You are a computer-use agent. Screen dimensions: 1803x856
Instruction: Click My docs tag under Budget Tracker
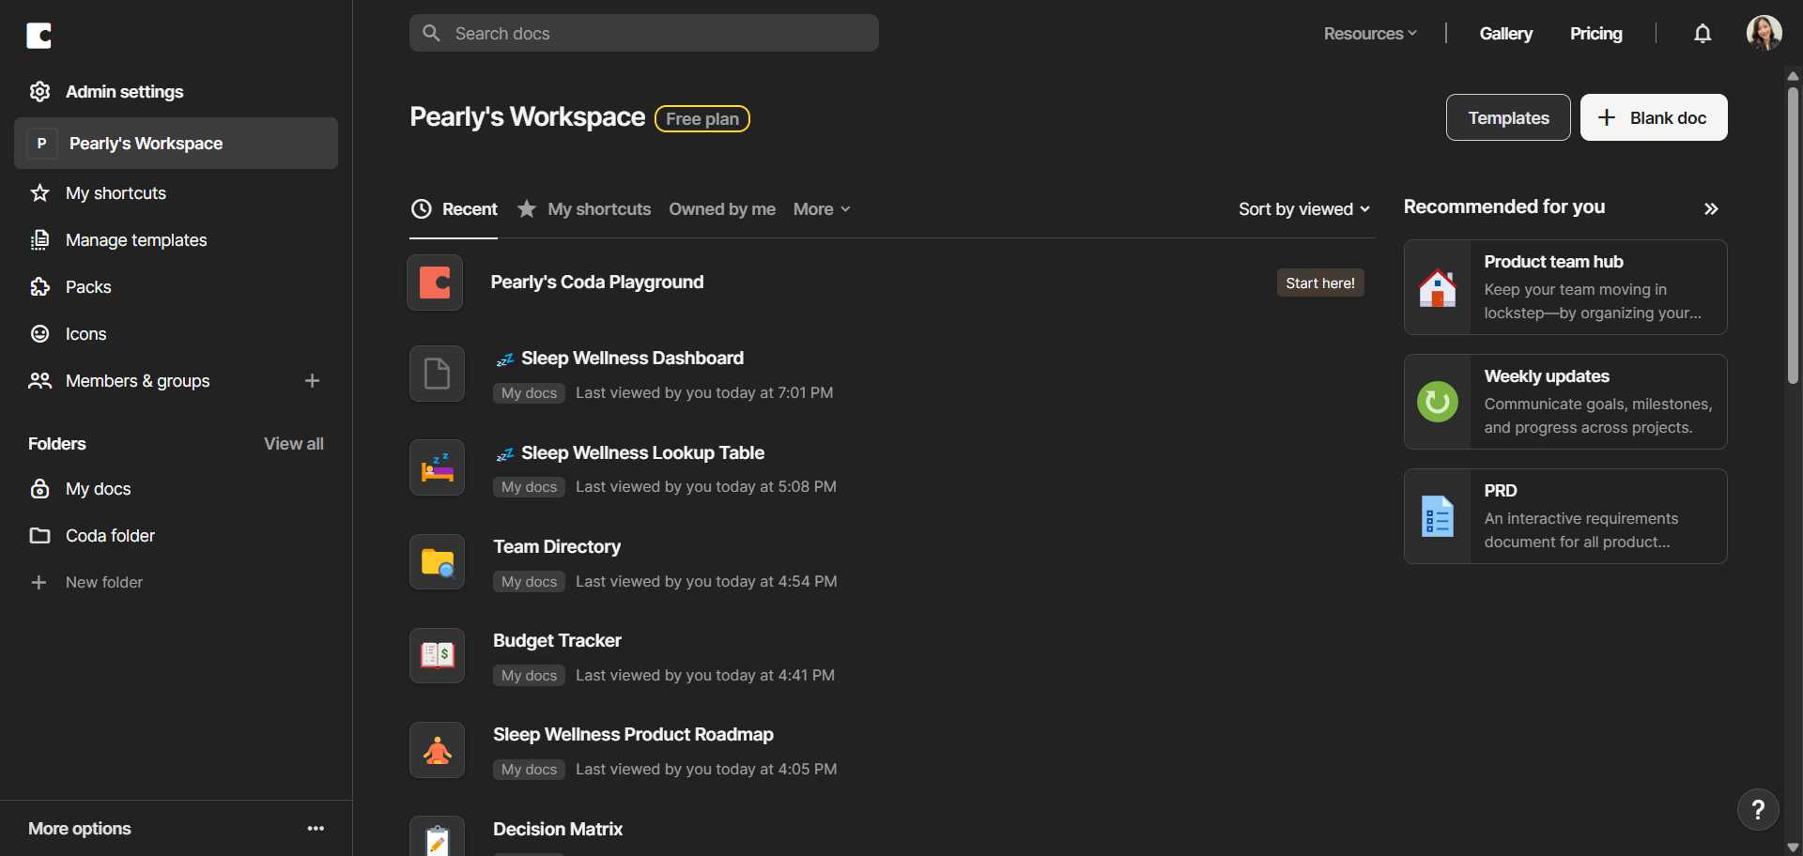(529, 676)
